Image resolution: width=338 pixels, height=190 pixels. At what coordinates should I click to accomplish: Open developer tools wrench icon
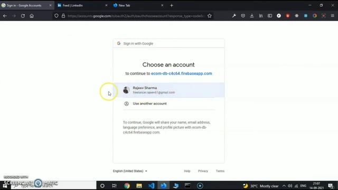[x=234, y=15]
